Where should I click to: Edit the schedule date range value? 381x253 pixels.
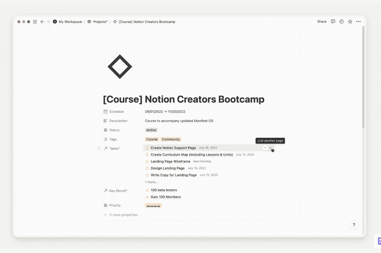165,112
